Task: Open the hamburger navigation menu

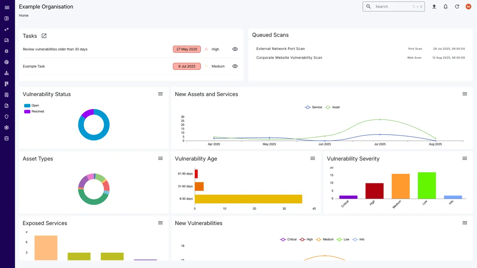Action: pyautogui.click(x=7, y=8)
